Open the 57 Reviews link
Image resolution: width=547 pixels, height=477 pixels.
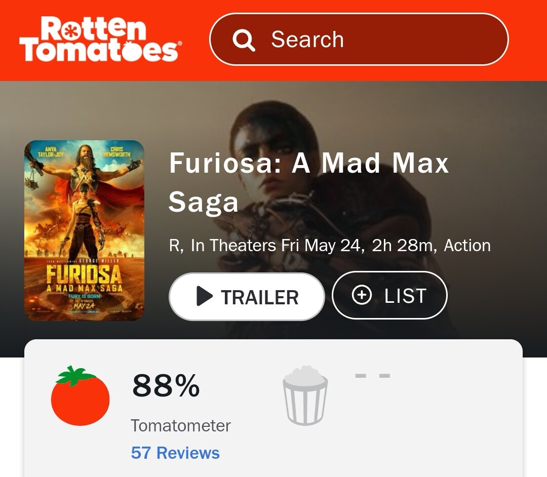coord(175,453)
